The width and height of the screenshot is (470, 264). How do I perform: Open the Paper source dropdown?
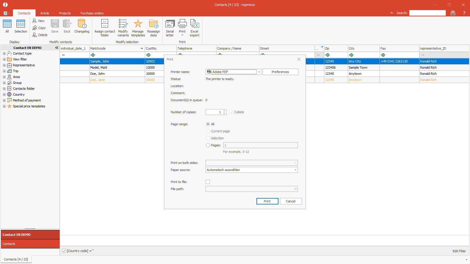point(295,170)
